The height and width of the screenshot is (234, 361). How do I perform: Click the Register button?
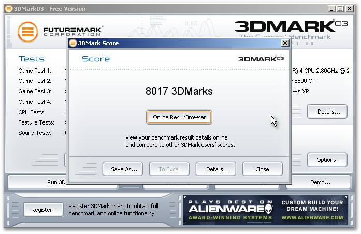pyautogui.click(x=44, y=210)
